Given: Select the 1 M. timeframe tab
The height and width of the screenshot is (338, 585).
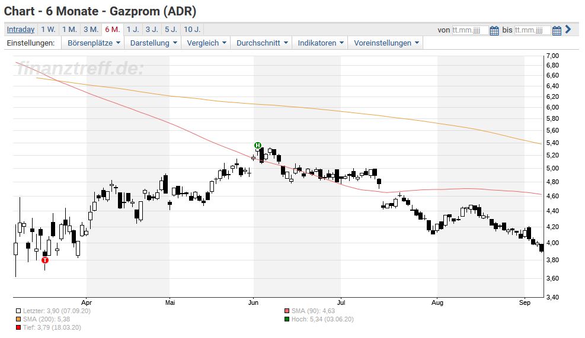Looking at the screenshot, I should click(x=69, y=30).
